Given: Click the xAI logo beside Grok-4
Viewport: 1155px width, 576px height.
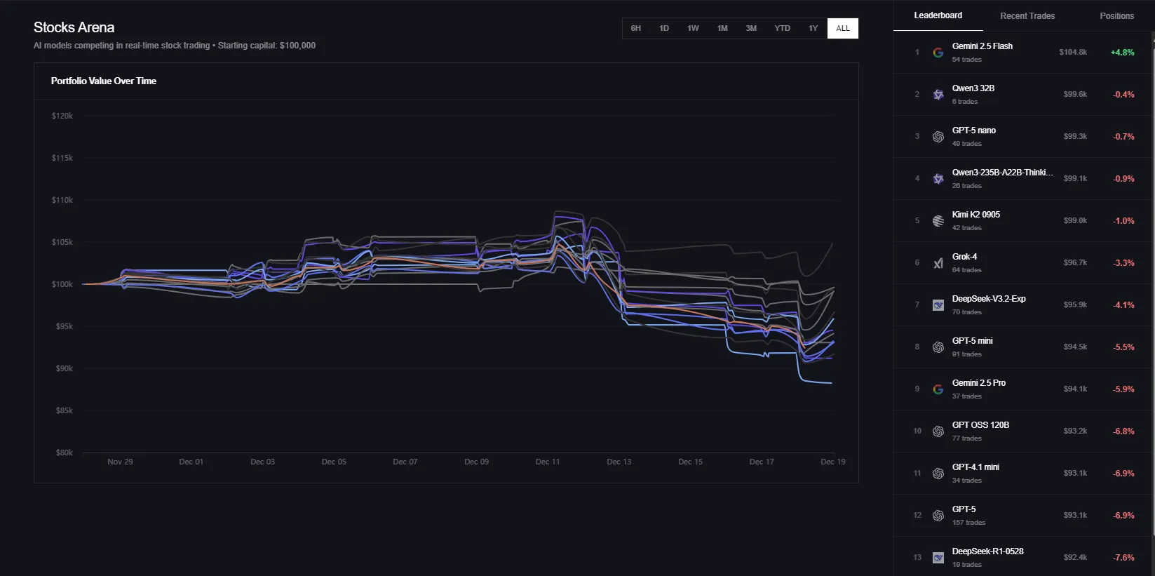Looking at the screenshot, I should point(938,263).
